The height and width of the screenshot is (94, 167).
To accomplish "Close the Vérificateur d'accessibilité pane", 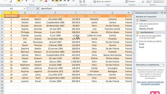I will click(165, 13).
